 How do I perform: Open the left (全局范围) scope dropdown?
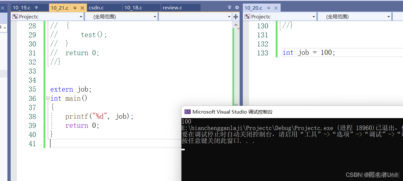click(121, 17)
